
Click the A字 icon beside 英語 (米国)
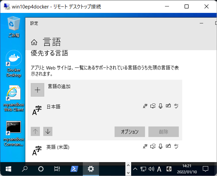(37, 151)
